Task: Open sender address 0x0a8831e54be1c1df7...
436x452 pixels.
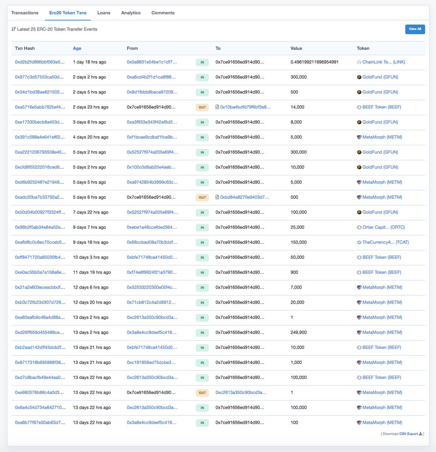Action: click(x=152, y=62)
